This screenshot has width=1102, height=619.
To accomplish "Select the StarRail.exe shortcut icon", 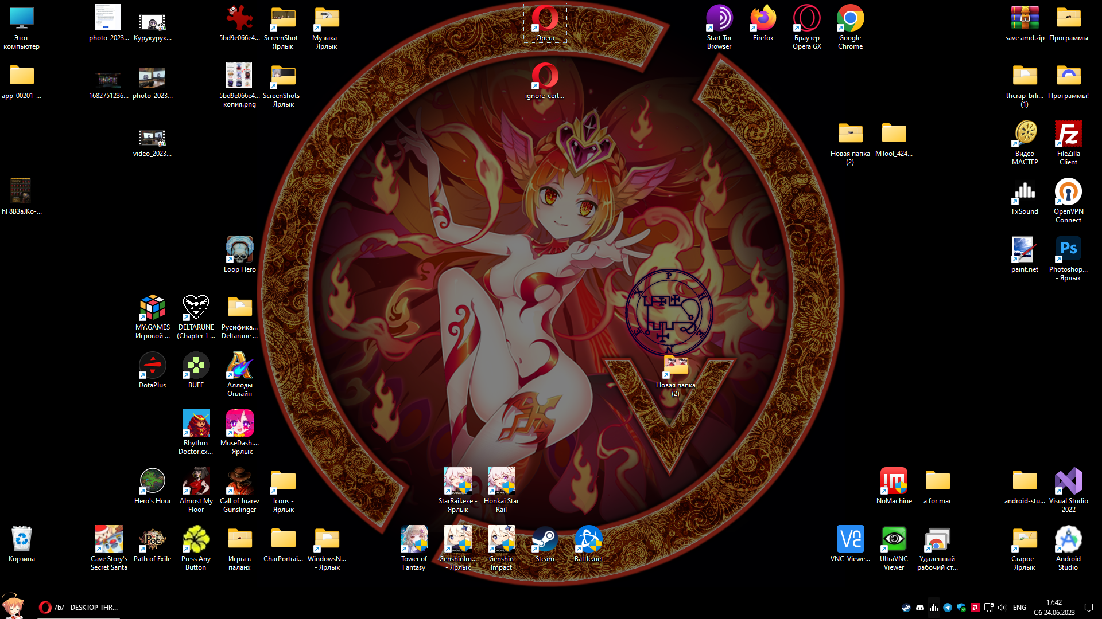I will point(457,490).
